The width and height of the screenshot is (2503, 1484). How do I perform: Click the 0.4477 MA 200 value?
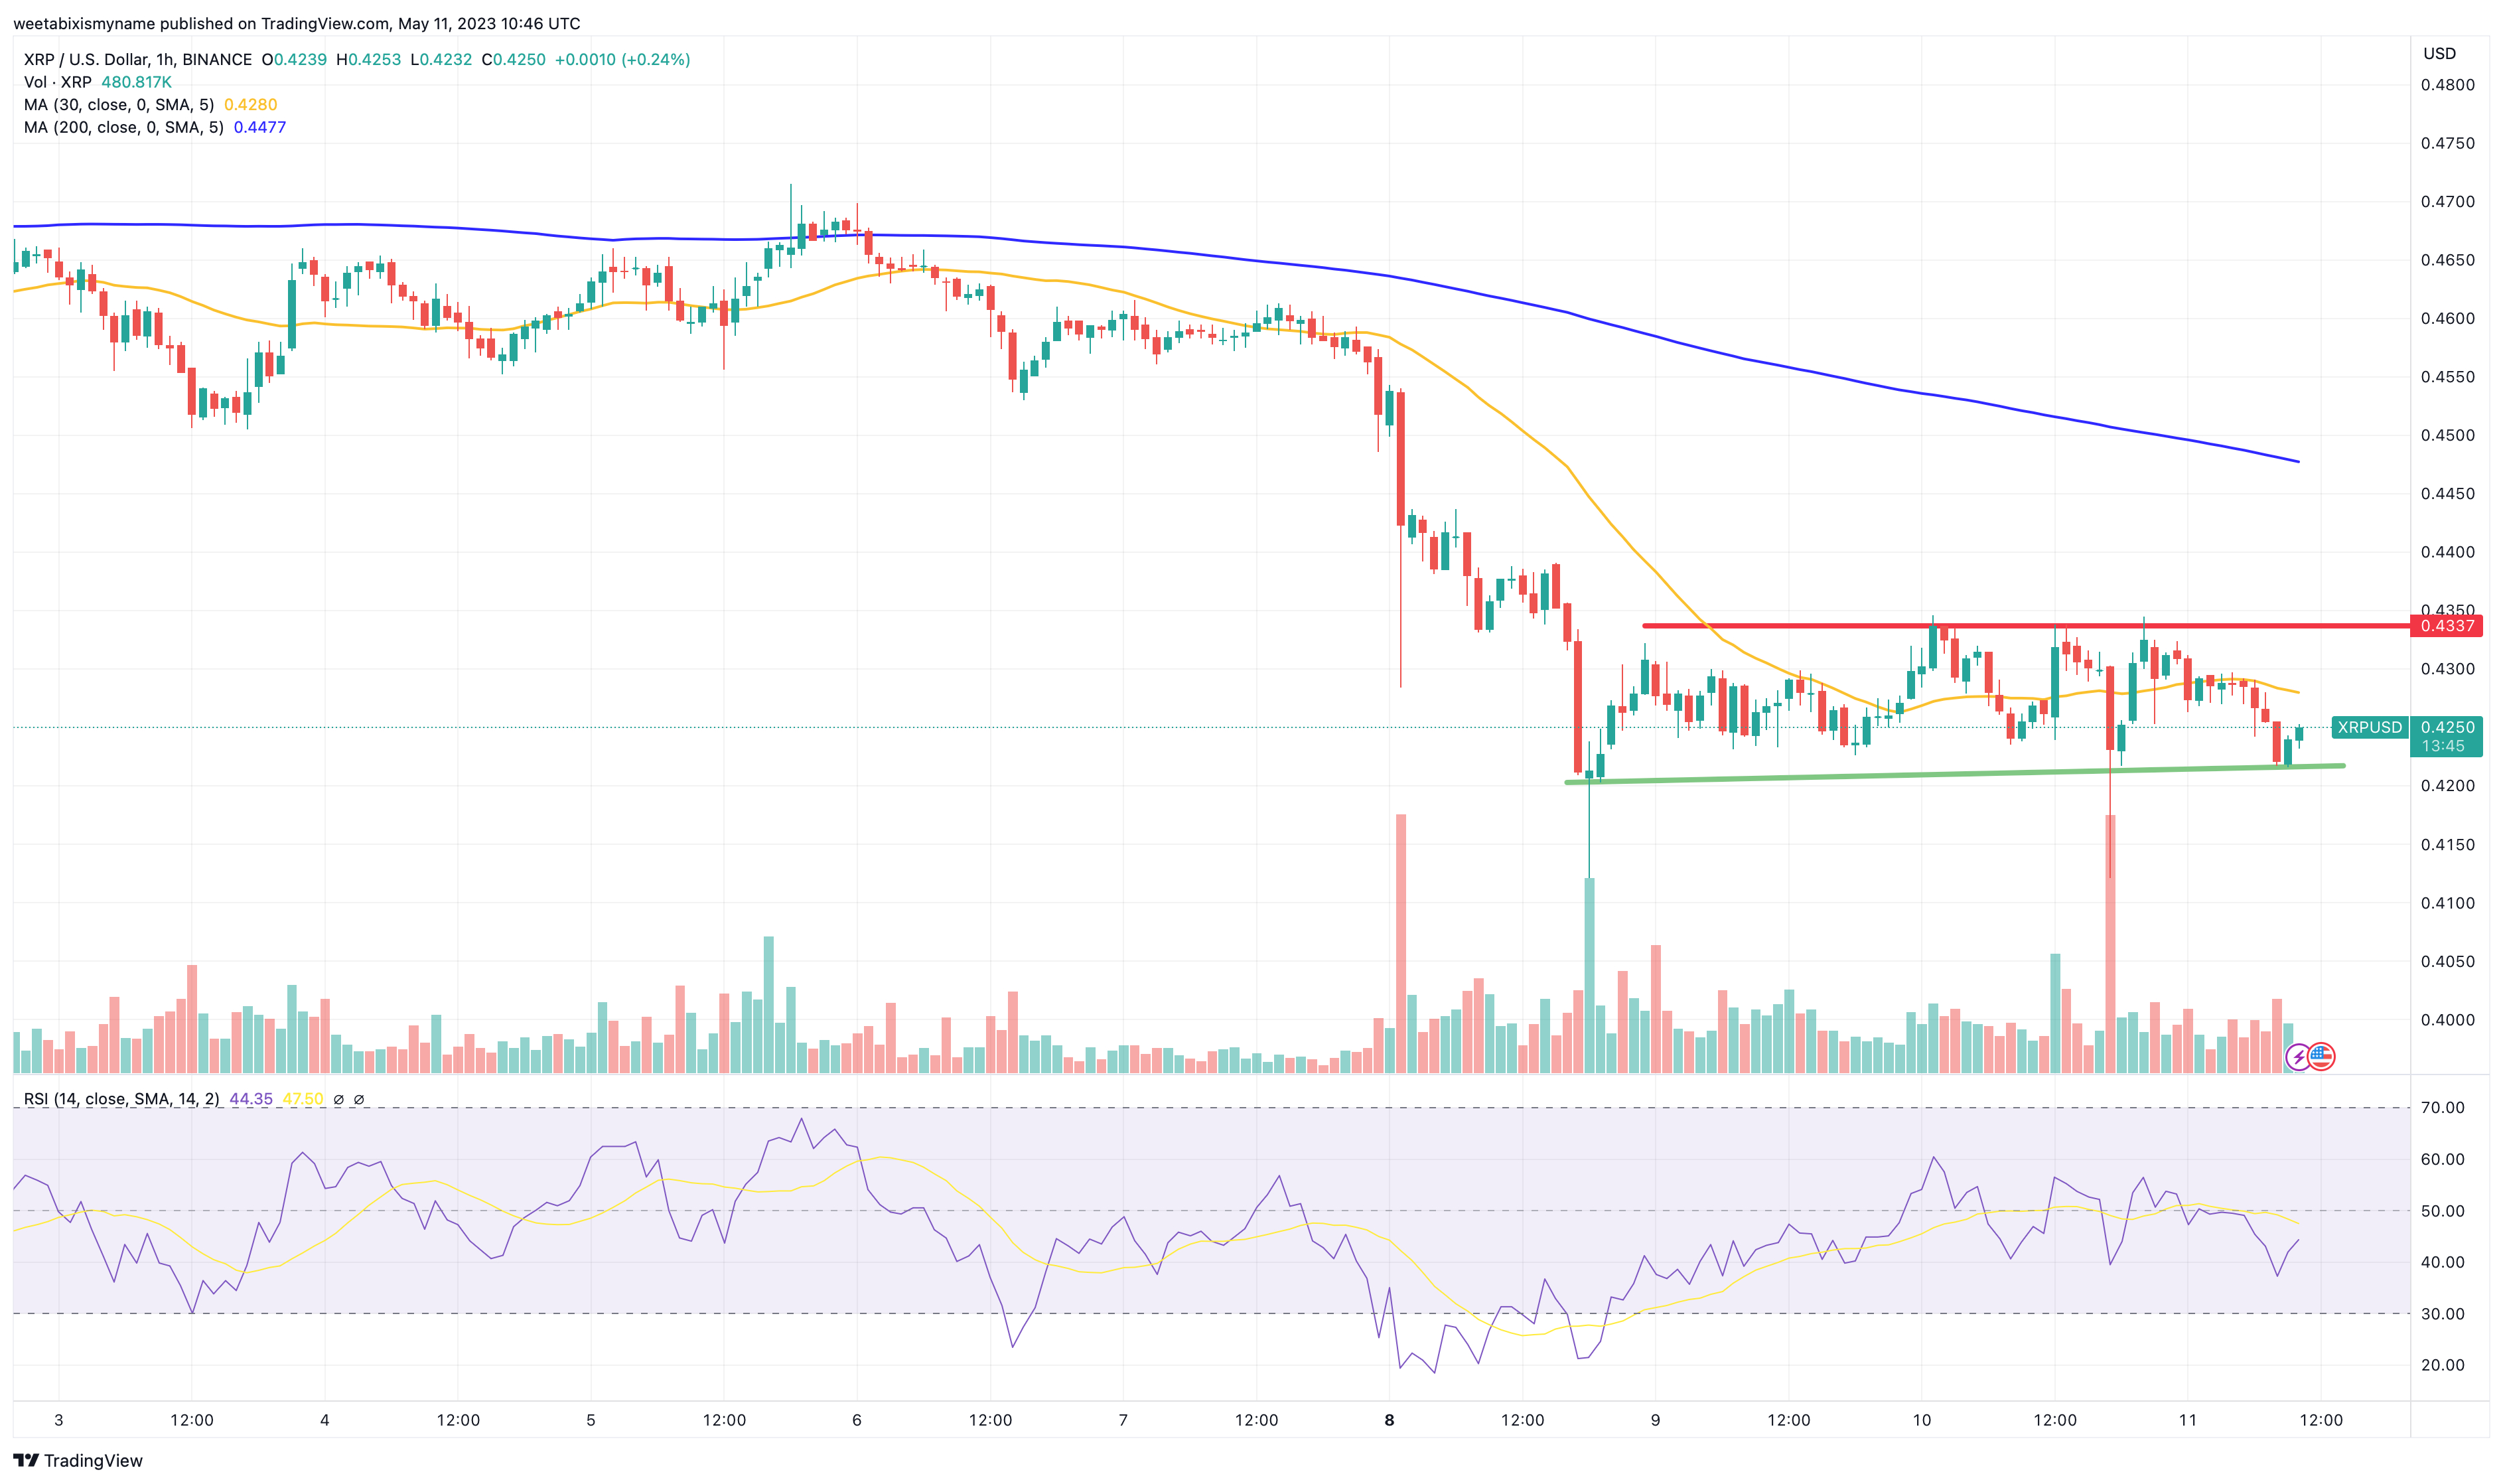260,127
